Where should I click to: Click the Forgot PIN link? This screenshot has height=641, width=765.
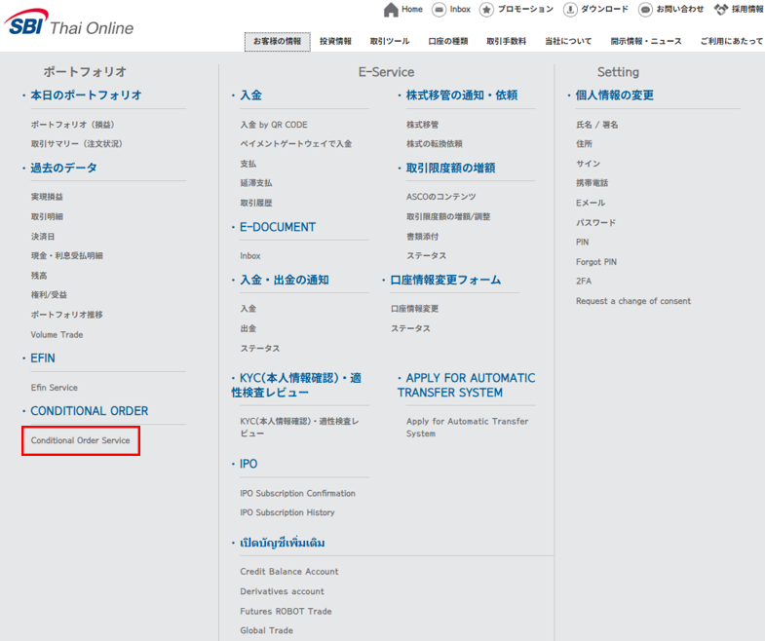(x=596, y=262)
